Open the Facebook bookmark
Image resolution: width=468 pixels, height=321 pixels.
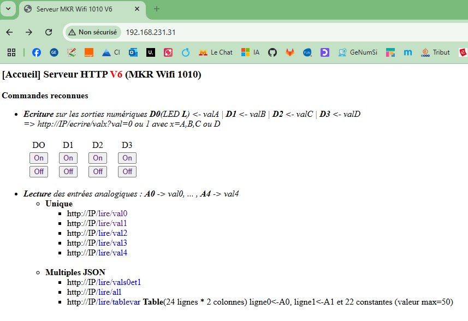[x=37, y=52]
